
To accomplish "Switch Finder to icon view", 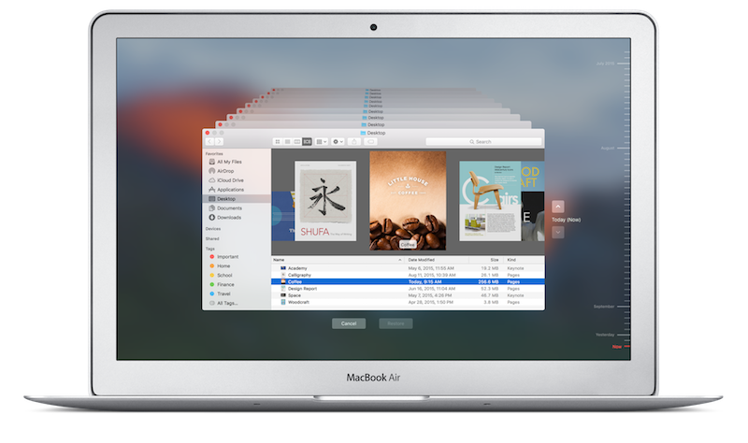I will (x=277, y=142).
